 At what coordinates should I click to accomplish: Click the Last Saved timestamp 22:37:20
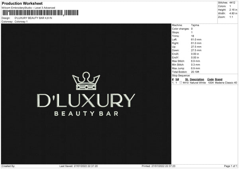[86, 166]
